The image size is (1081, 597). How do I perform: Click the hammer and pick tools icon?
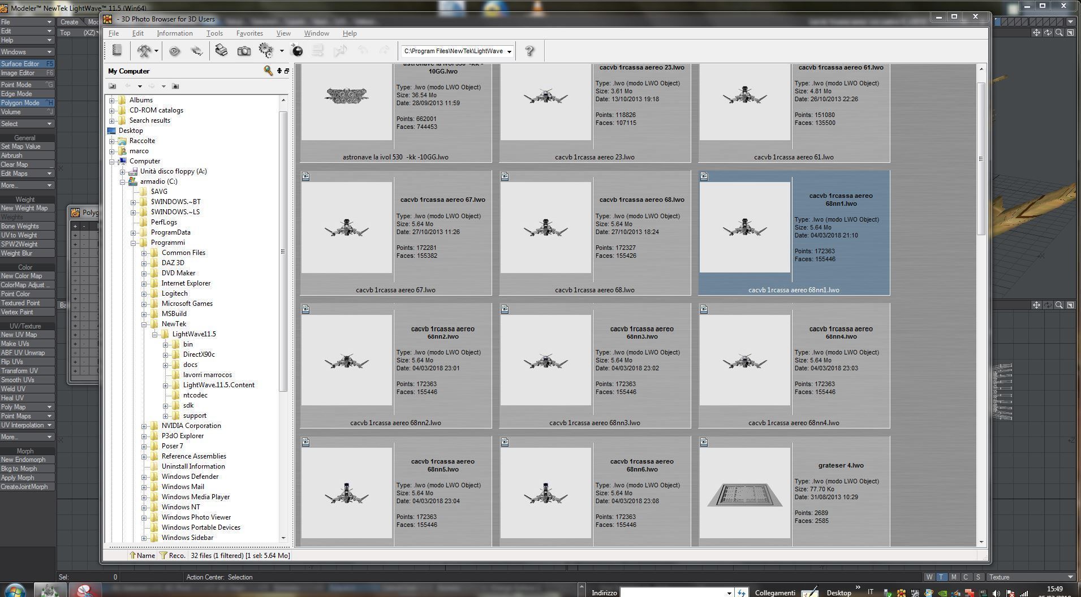[x=144, y=51]
